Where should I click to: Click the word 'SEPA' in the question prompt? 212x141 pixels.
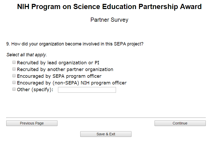click(x=119, y=44)
